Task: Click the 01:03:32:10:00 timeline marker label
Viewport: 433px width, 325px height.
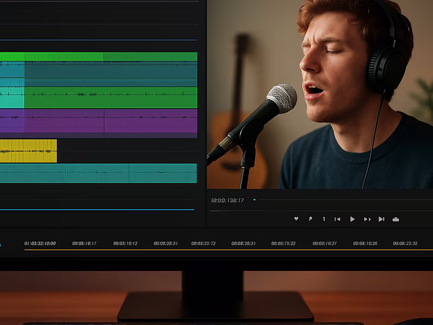Action: (39, 244)
